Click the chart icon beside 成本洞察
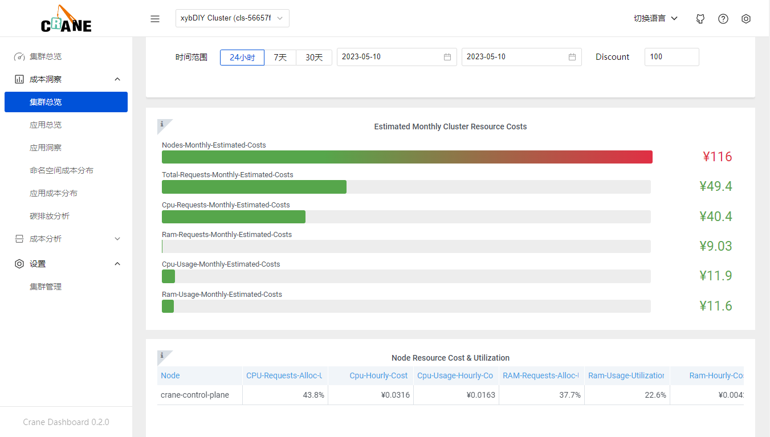770x437 pixels. click(19, 79)
